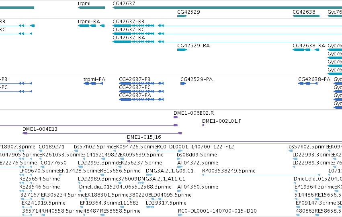Screen dimensions: 342x217
Task: Click the CG42637-RB transcript label
Action: [x=129, y=22]
